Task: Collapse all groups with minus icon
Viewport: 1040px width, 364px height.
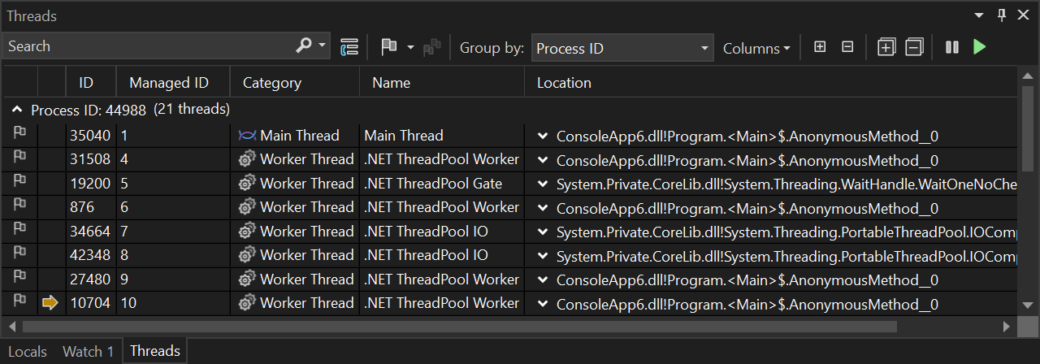Action: [847, 47]
